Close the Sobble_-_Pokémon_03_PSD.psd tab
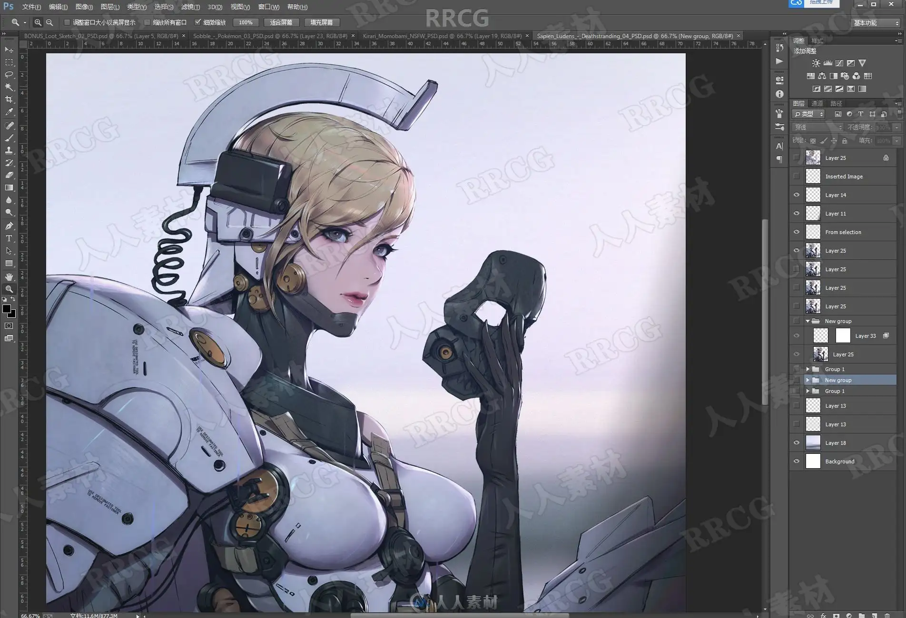 pos(353,36)
